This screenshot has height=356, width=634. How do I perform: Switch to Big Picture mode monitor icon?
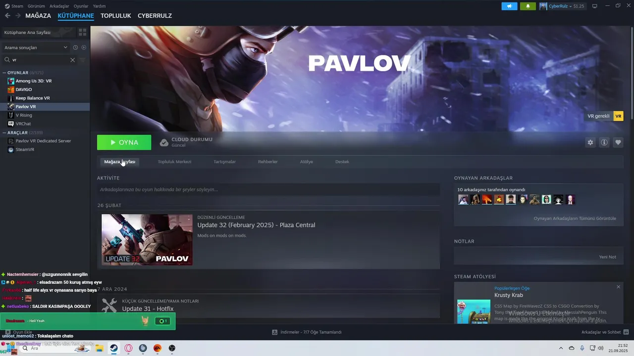[595, 6]
